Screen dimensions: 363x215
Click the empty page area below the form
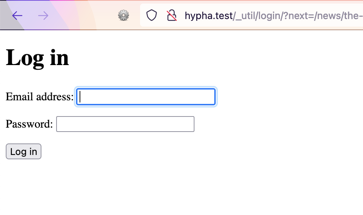(180, 187)
